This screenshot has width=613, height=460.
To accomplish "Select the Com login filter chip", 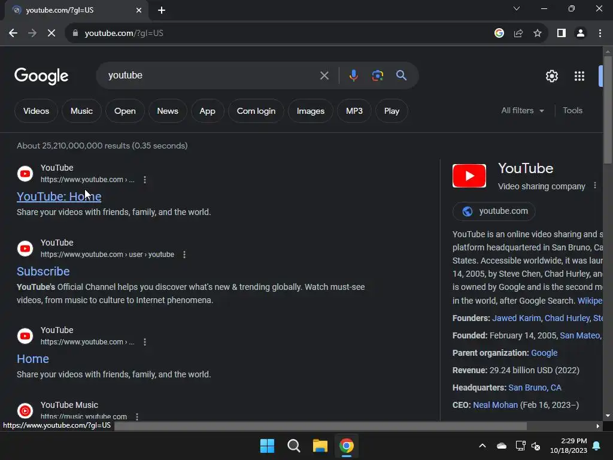I will (256, 111).
